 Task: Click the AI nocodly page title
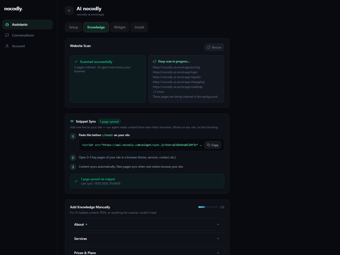click(89, 9)
